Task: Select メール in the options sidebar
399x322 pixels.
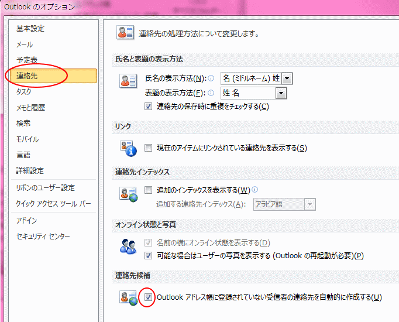Action: click(25, 44)
